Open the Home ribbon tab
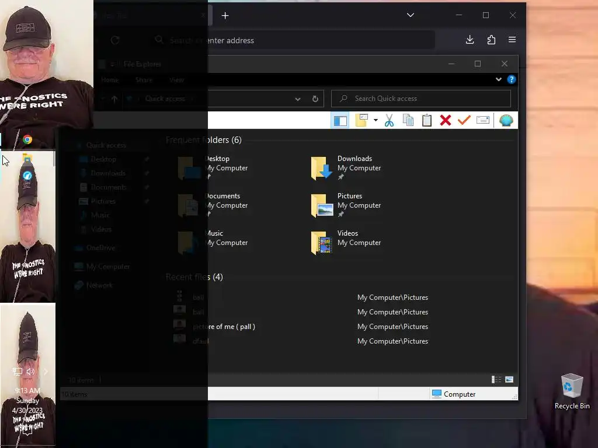 (110, 80)
